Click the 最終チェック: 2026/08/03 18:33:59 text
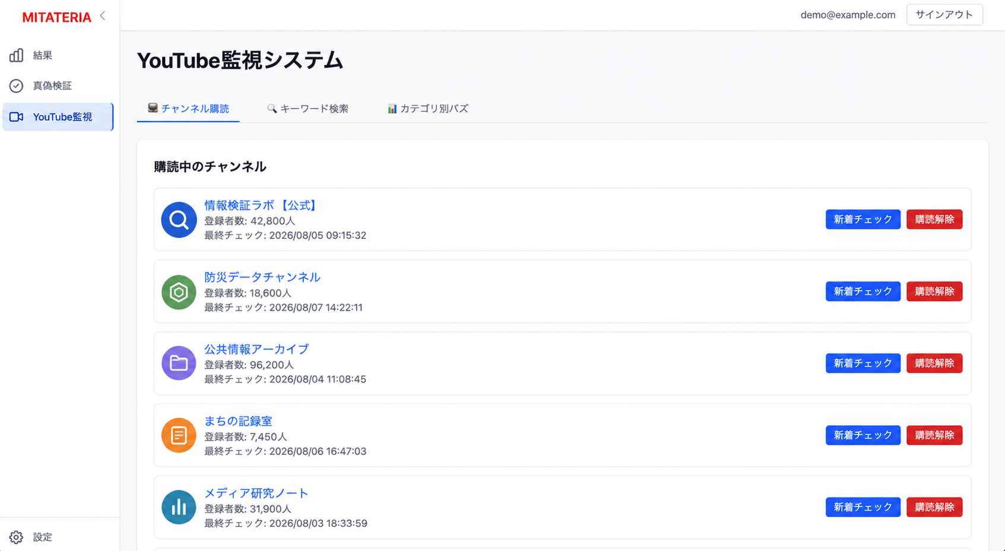Screen dimensions: 1005x551 286,523
